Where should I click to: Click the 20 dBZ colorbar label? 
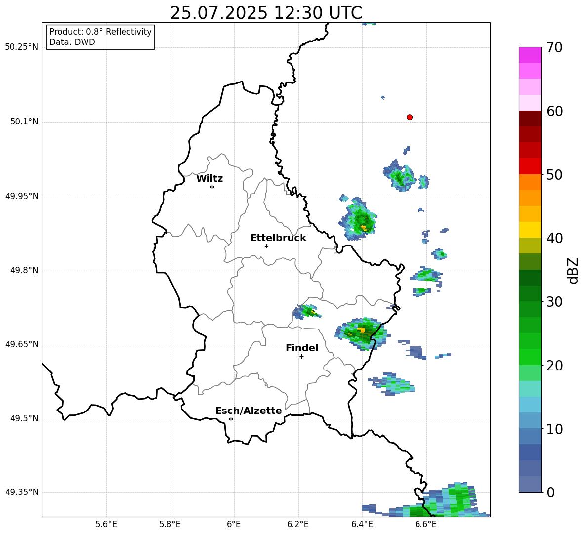554,366
